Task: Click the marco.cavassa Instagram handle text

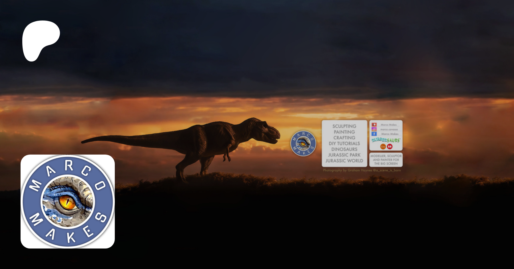Action: [x=389, y=129]
